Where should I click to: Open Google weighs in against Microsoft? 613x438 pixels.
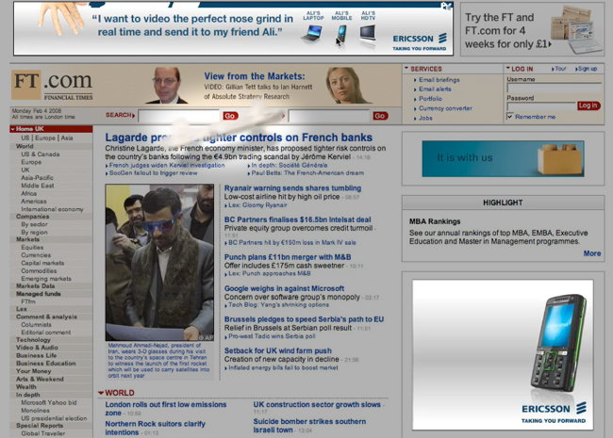(x=284, y=288)
